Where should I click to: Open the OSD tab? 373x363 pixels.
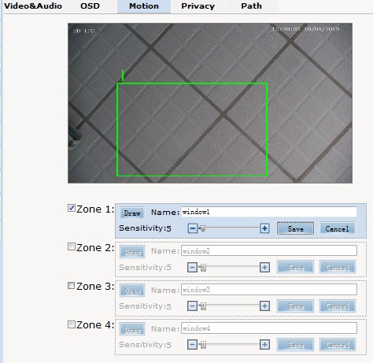(x=90, y=6)
